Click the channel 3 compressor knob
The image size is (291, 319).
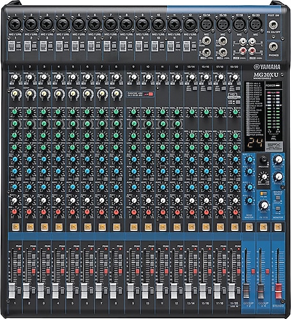(x=44, y=93)
